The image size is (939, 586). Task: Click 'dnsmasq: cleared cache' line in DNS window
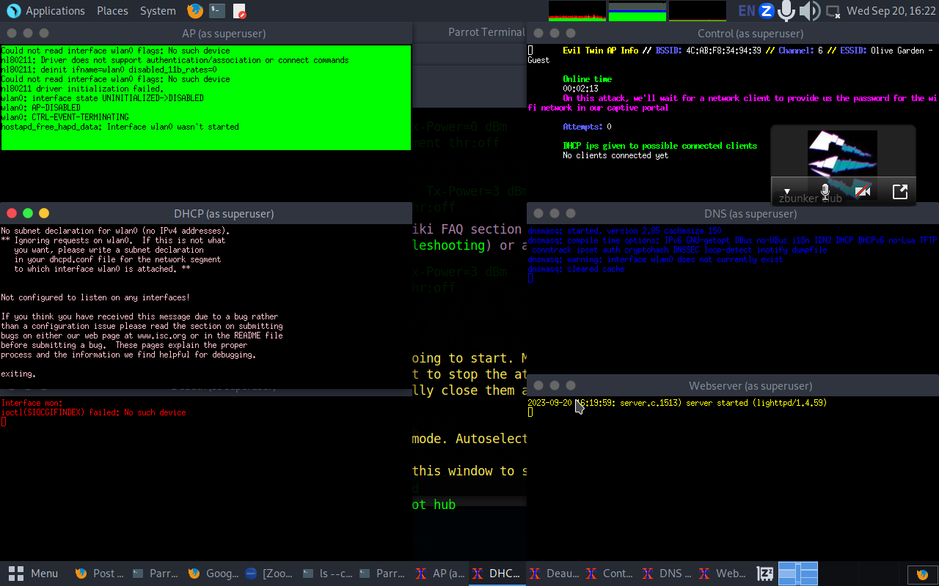tap(576, 269)
